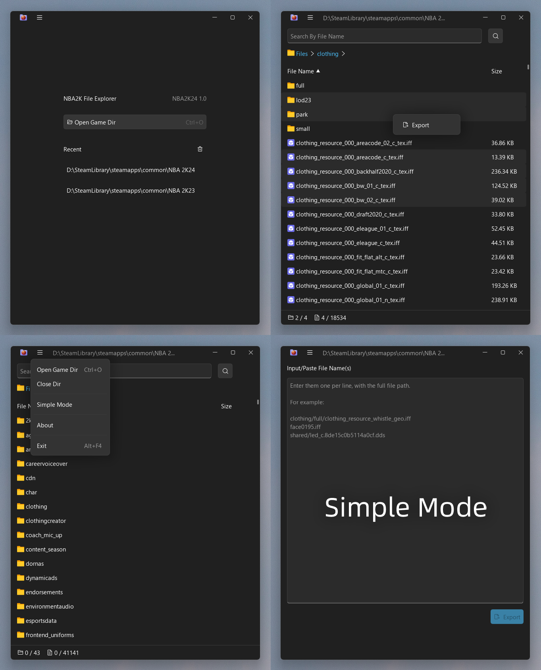The height and width of the screenshot is (670, 541).
Task: Choose the Simple Mode entry in the dropdown menu
Action: [54, 405]
